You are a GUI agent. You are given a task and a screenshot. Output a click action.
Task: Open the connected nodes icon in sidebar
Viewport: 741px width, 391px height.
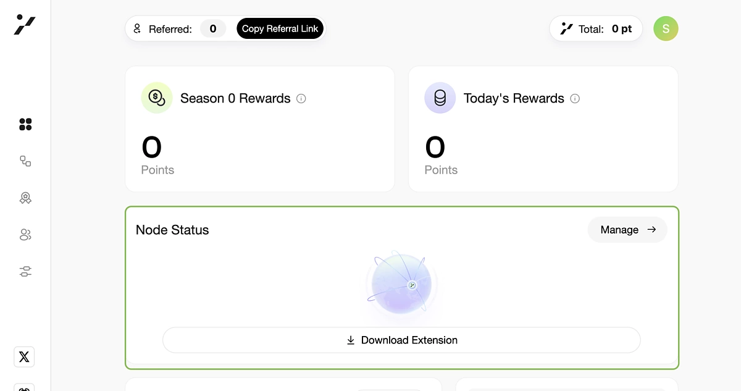(x=25, y=161)
